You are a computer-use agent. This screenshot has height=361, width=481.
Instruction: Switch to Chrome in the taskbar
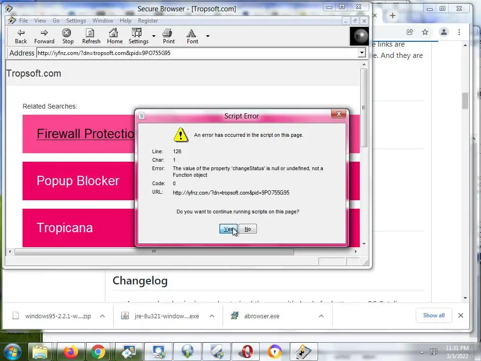point(98,352)
